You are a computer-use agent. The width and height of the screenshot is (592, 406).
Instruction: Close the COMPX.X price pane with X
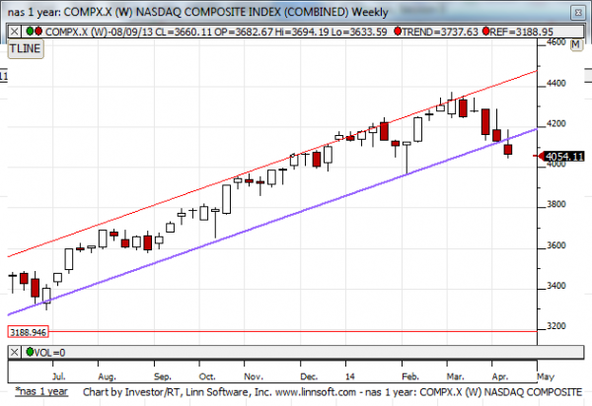coord(16,31)
